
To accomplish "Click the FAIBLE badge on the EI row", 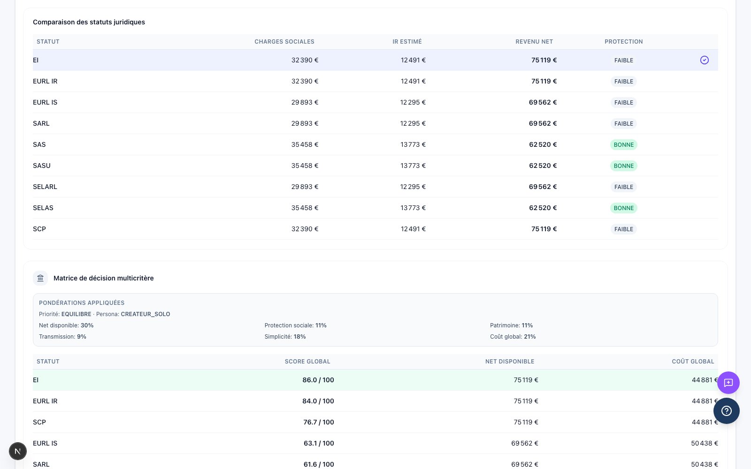I will point(623,60).
